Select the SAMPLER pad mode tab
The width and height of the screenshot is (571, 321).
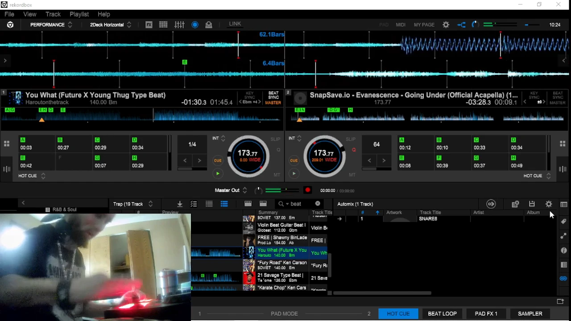point(530,314)
